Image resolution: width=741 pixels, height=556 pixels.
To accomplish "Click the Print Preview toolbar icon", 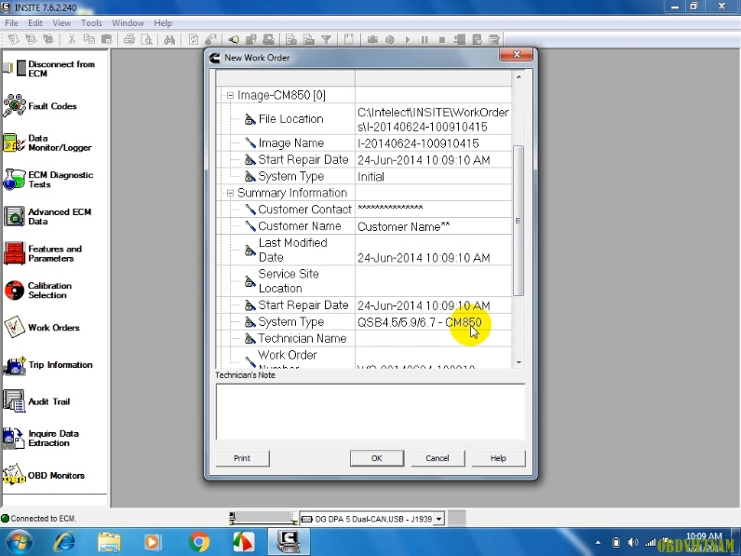I will pyautogui.click(x=146, y=40).
